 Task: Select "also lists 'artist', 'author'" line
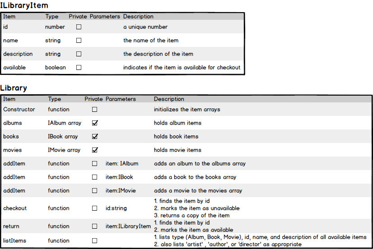pos(228,244)
